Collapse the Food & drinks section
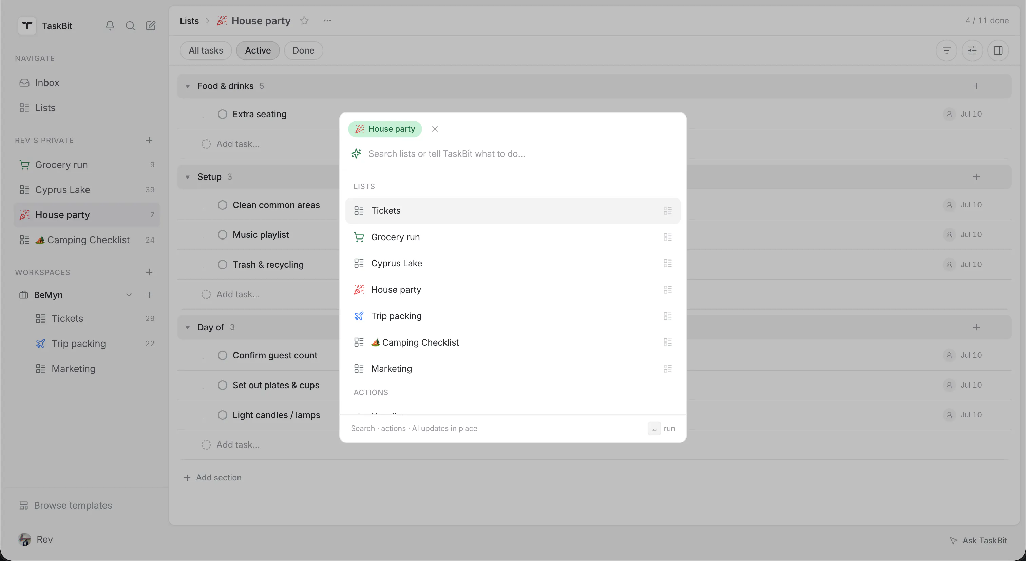 pos(188,86)
